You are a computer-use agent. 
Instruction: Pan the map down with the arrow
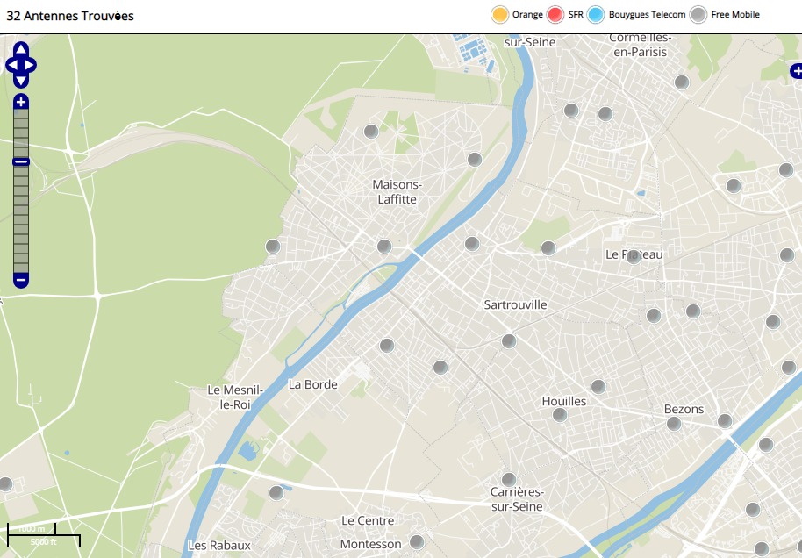pyautogui.click(x=21, y=81)
